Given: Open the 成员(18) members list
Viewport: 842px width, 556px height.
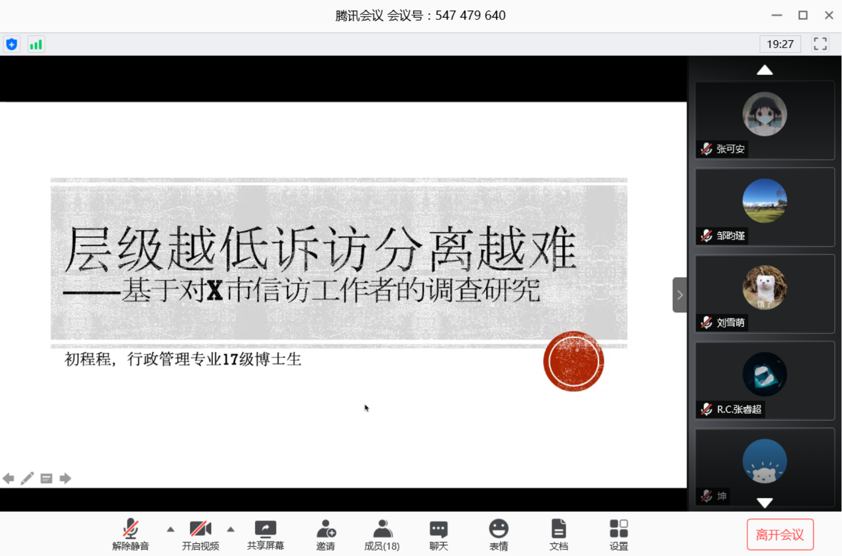Looking at the screenshot, I should [x=382, y=535].
